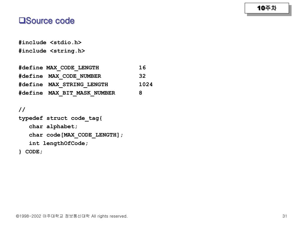This screenshot has height=225, width=301.
Task: Click the copyright footer text
Action: click(x=72, y=216)
